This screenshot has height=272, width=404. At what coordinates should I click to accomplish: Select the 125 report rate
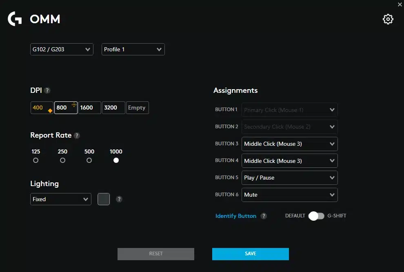point(36,160)
